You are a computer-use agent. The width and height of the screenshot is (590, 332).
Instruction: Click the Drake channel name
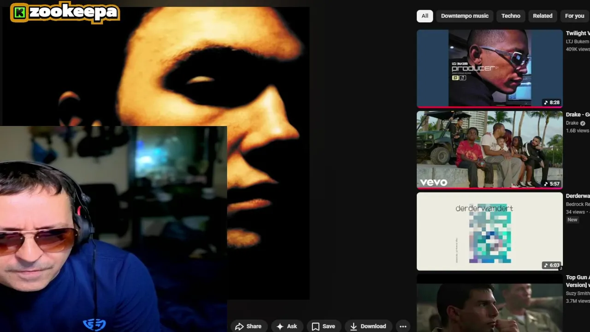[572, 123]
